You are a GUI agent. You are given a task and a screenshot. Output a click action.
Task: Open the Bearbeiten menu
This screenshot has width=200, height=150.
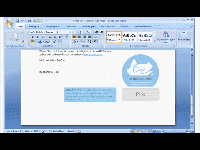(183, 37)
